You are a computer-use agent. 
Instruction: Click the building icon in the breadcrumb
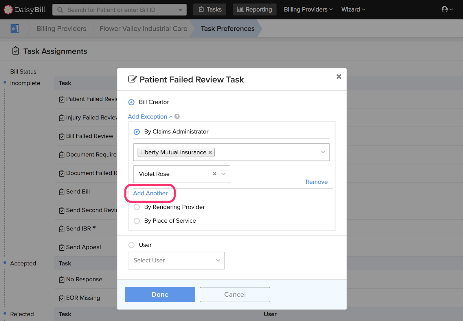click(14, 28)
